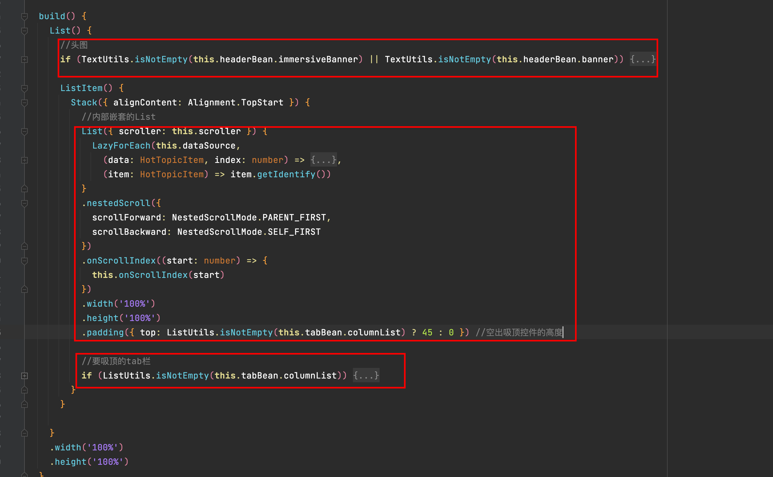
Task: Click 'NestedScrollMode.SELF_FIRST' value
Action: [249, 232]
